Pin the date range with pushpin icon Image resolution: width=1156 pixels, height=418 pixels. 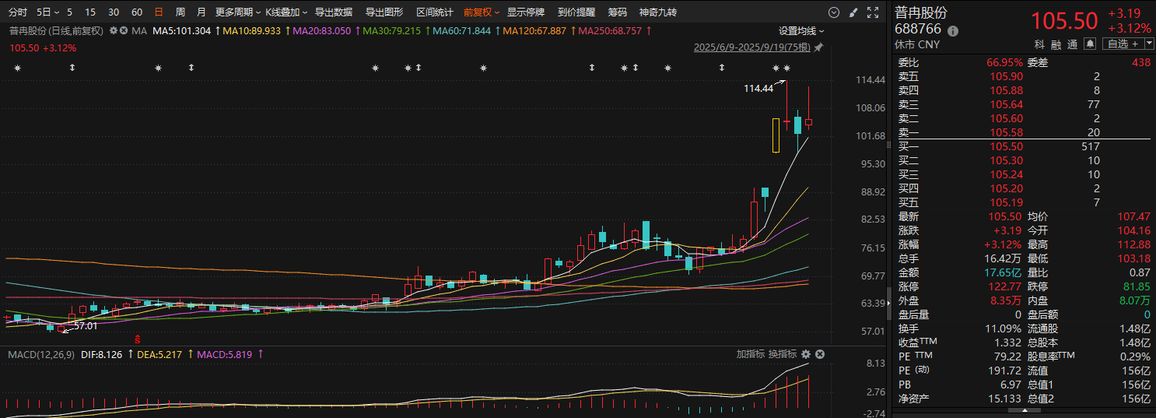(818, 47)
